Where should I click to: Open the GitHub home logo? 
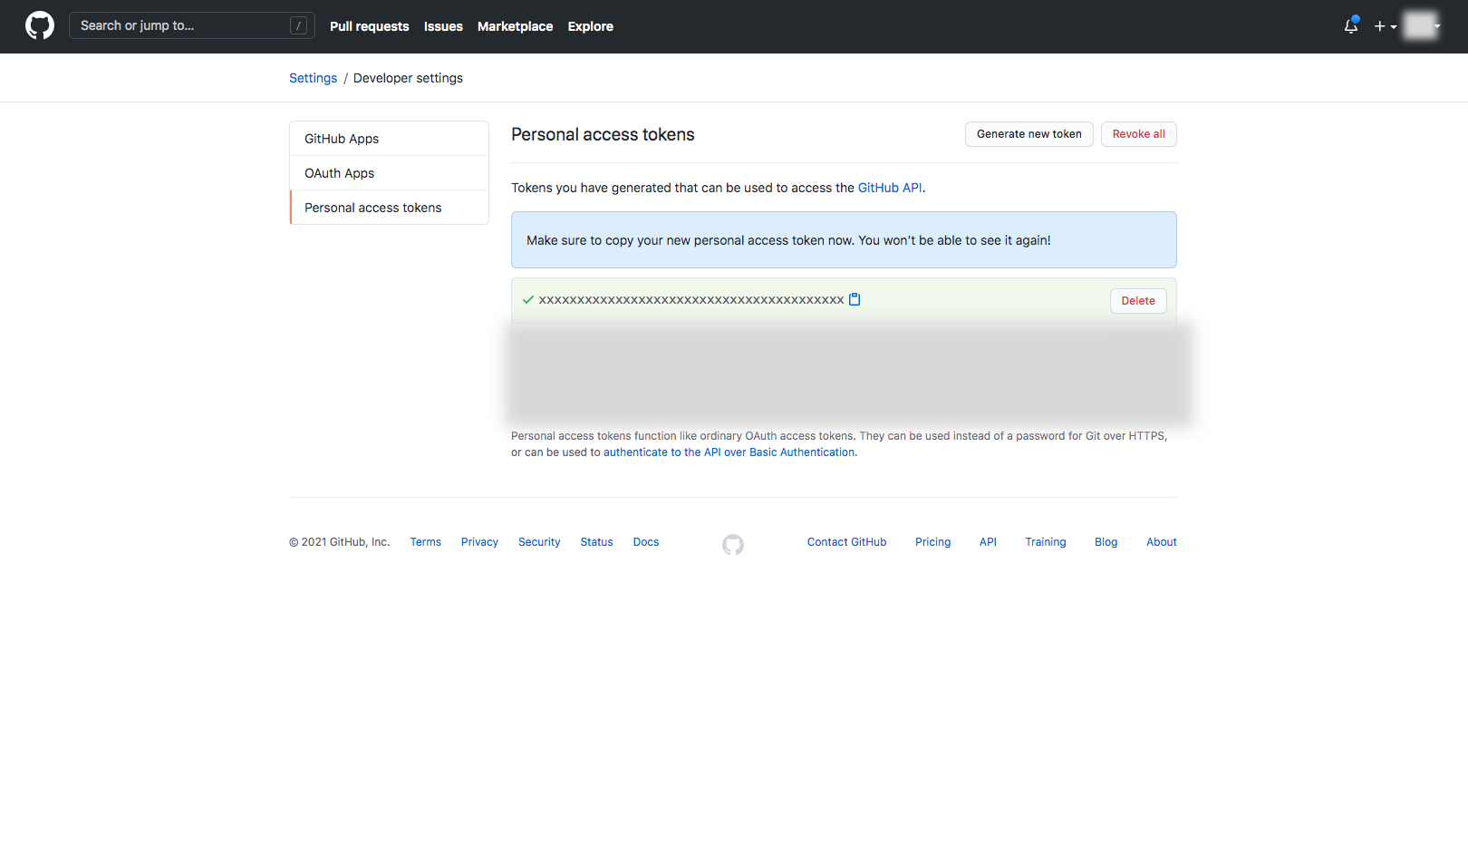pos(40,25)
